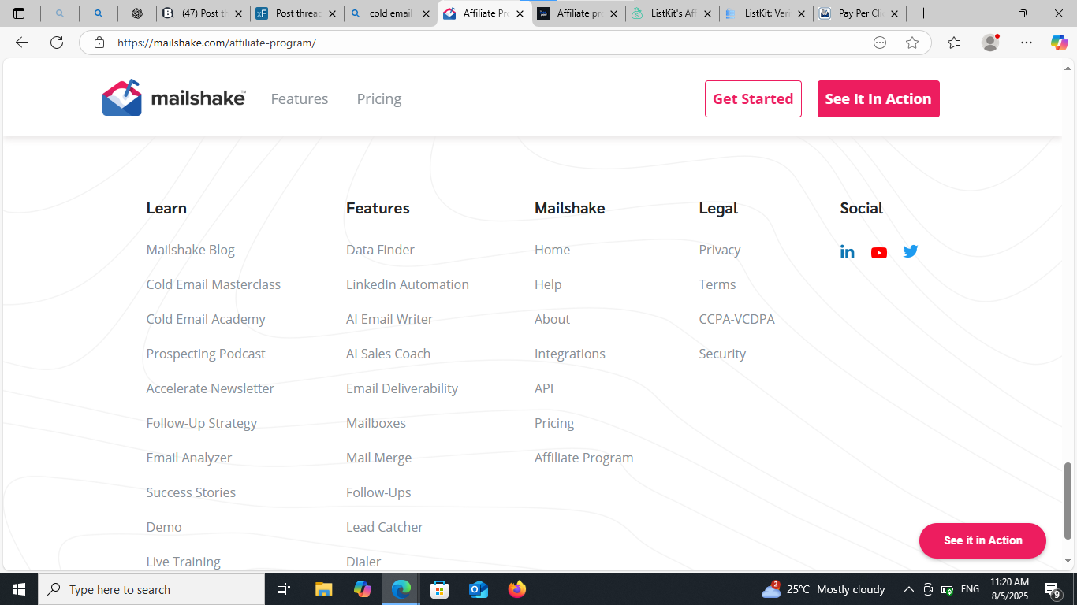Open Cold Email Academy link

tap(206, 319)
